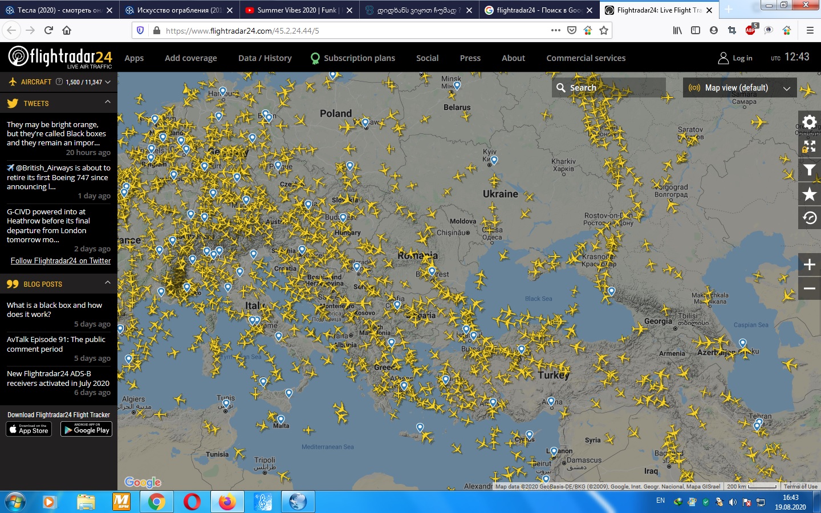The height and width of the screenshot is (513, 821).
Task: Zoom out on the map
Action: (809, 288)
